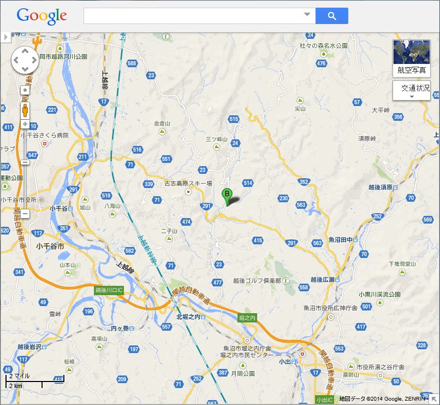
Task: Toggle the overview map corner arrow
Action: pos(435,399)
